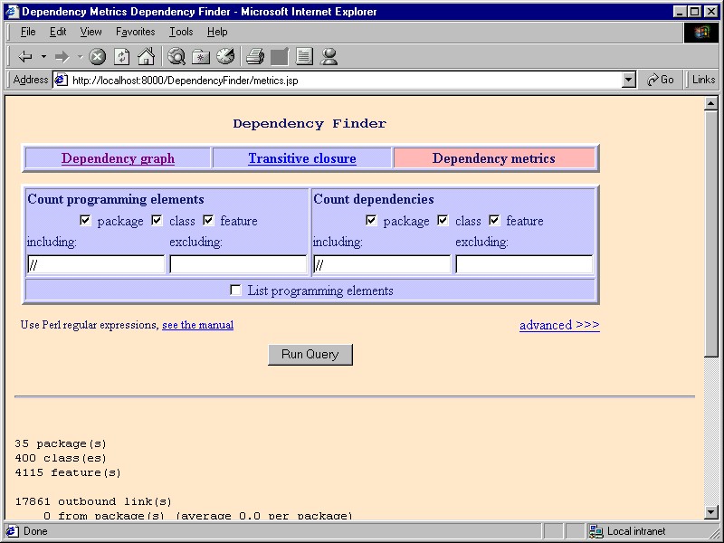Click the Back arrow toolbar button

pyautogui.click(x=25, y=57)
